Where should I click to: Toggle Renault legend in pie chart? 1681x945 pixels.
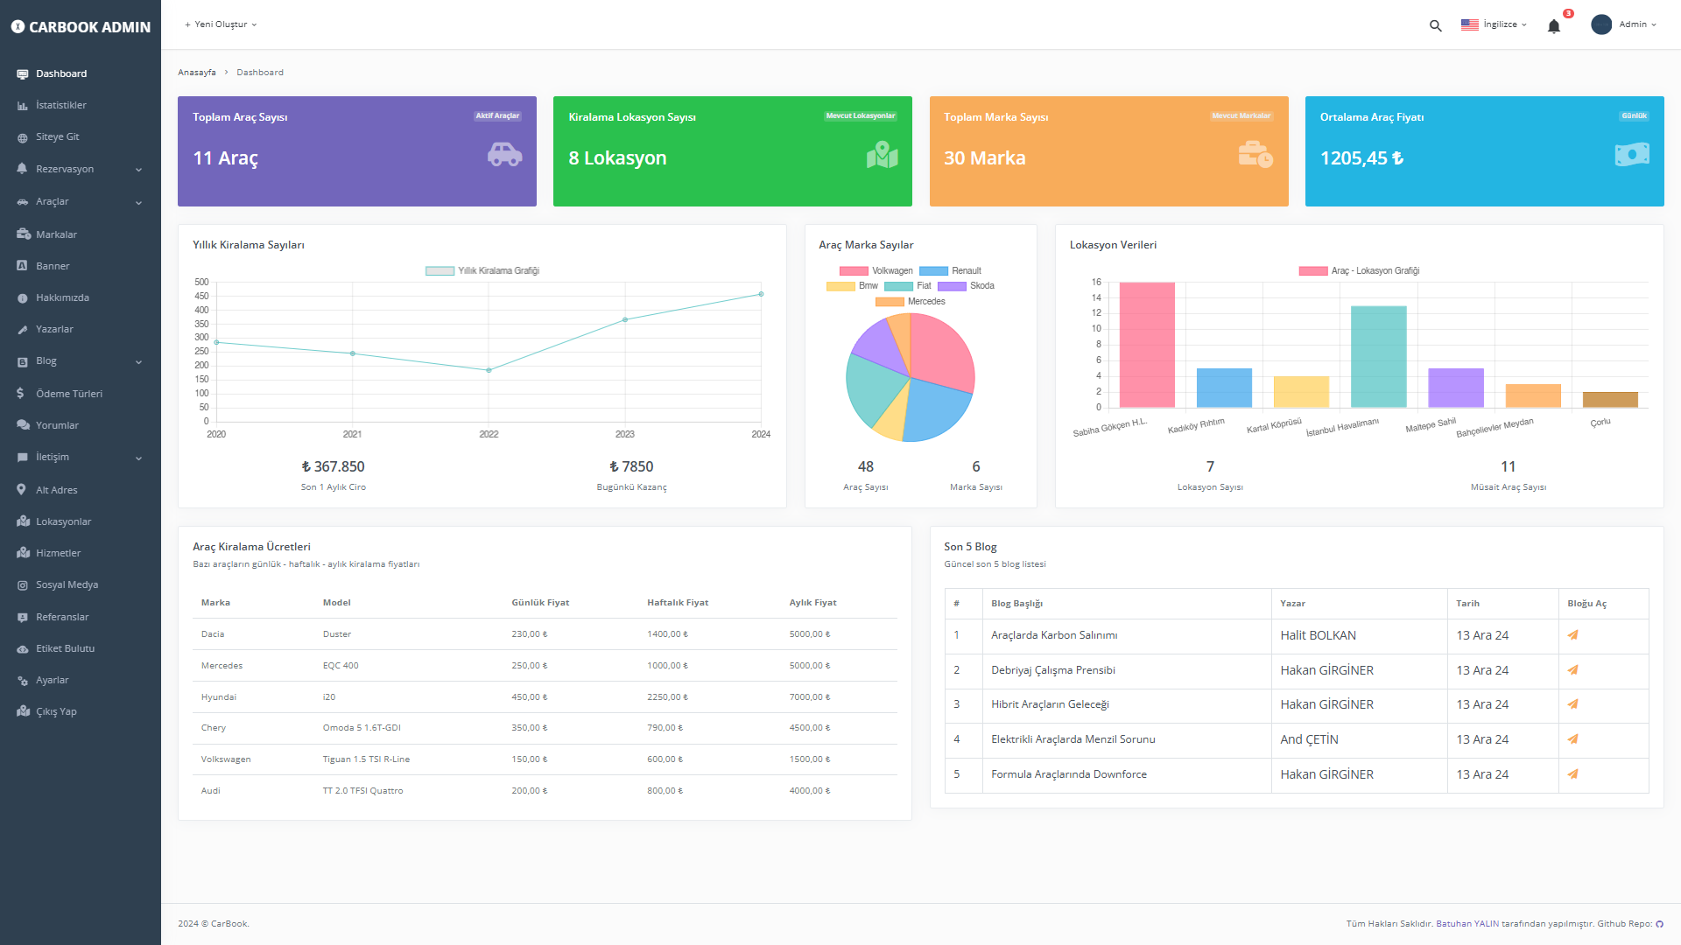point(950,271)
